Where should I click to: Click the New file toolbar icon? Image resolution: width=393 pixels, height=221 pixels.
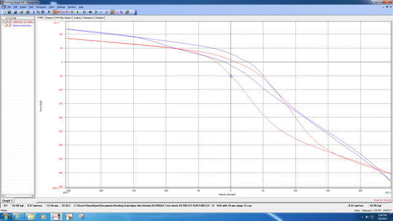coord(5,12)
